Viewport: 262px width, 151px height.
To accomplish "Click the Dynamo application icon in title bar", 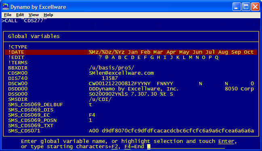I will pyautogui.click(x=6, y=7).
